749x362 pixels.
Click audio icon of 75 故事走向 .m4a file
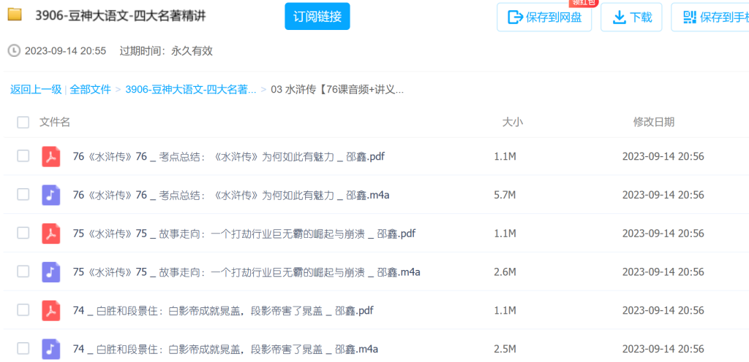(x=51, y=272)
